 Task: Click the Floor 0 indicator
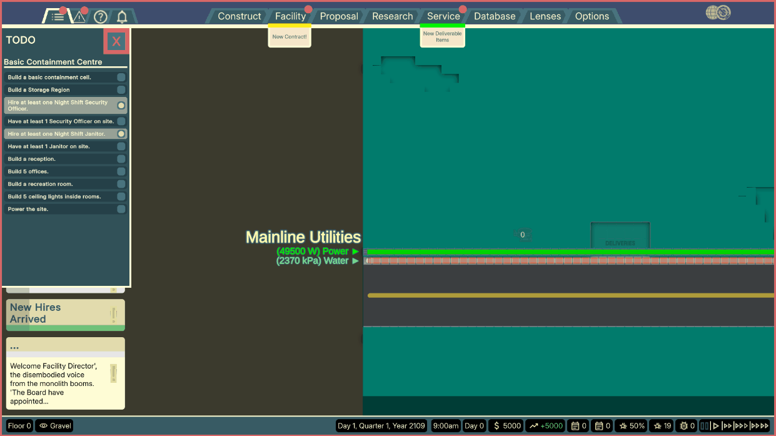tap(19, 426)
